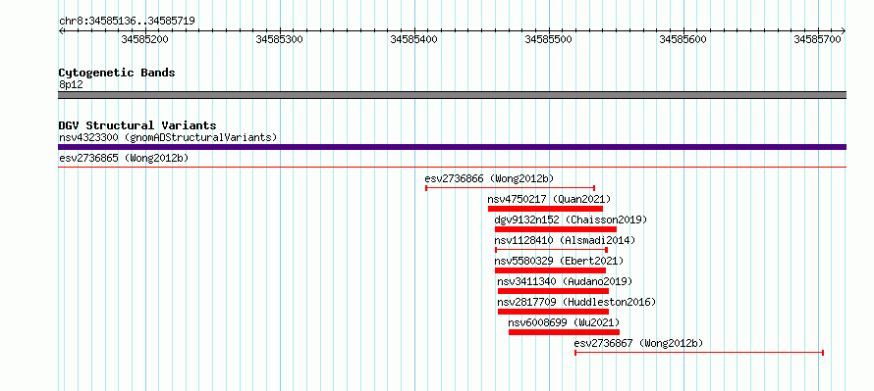
Task: Click ruler position label 34585700
Action: click(x=818, y=39)
